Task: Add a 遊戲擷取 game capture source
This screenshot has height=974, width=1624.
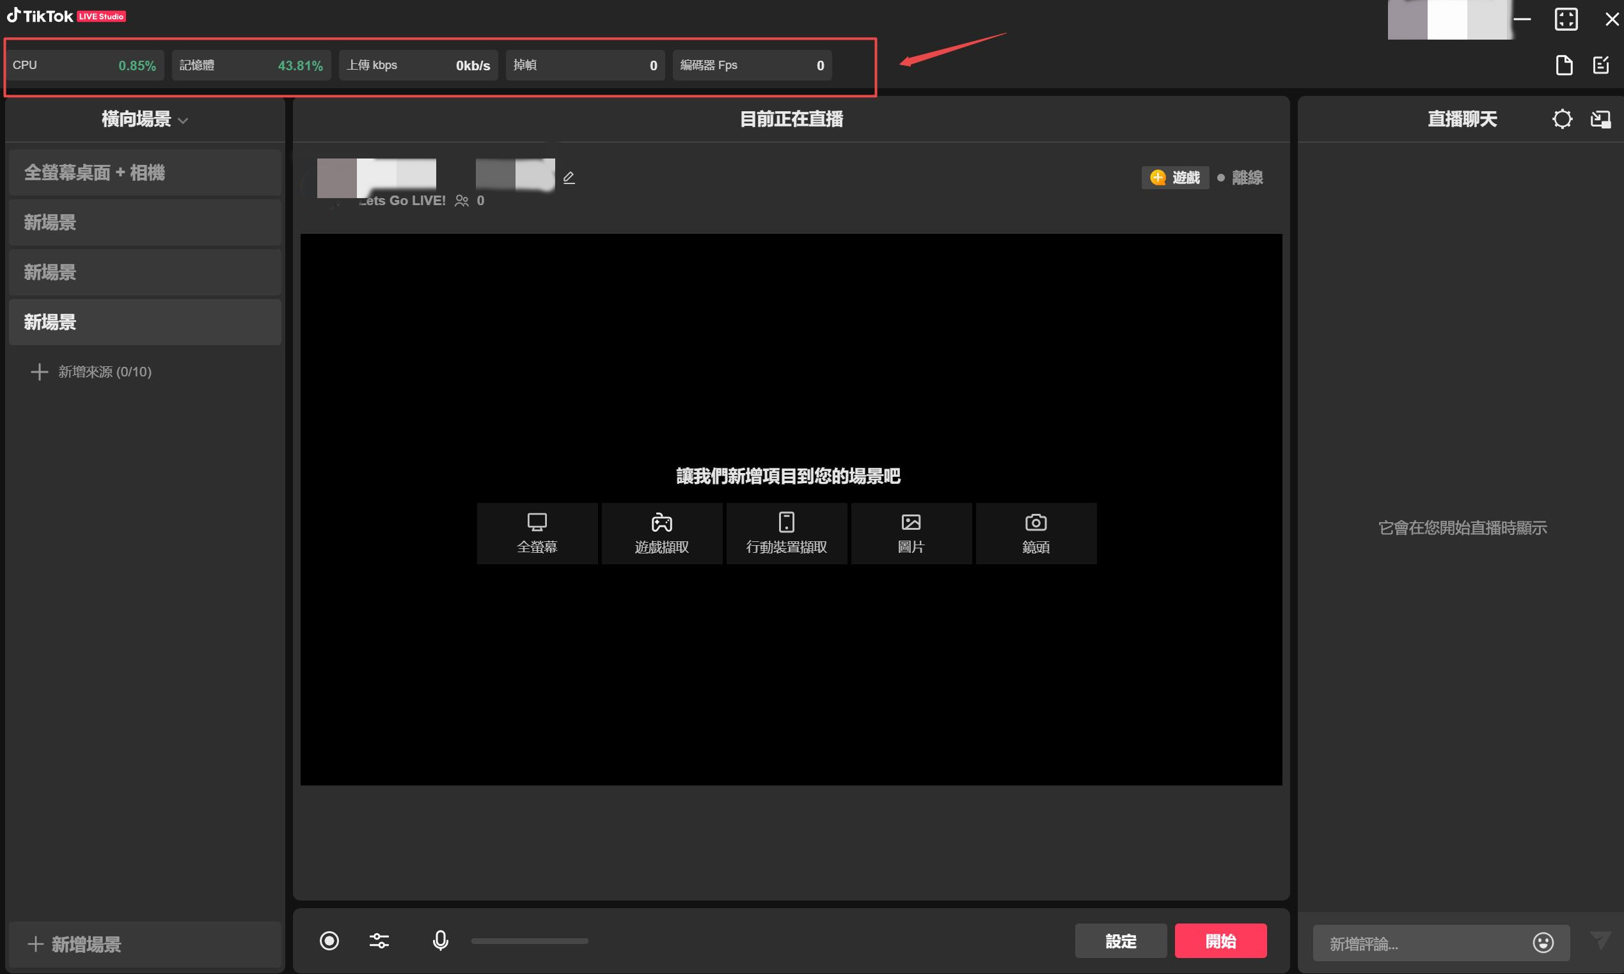Action: coord(661,533)
